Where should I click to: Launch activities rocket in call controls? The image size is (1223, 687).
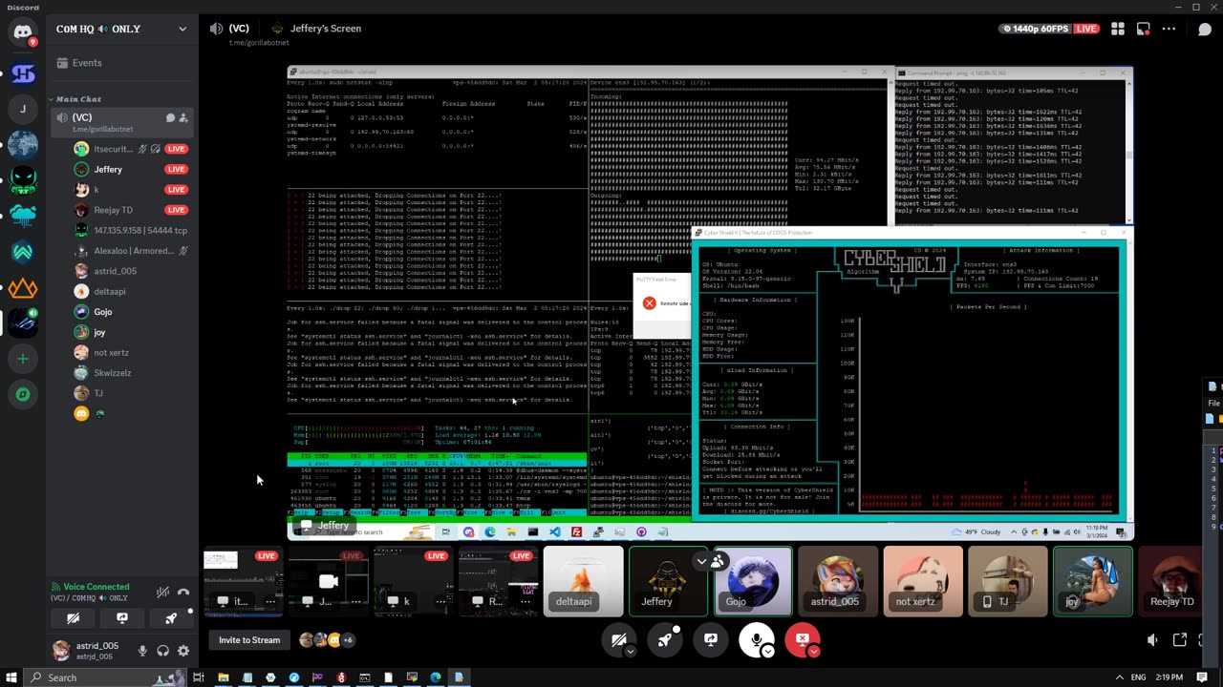click(665, 639)
